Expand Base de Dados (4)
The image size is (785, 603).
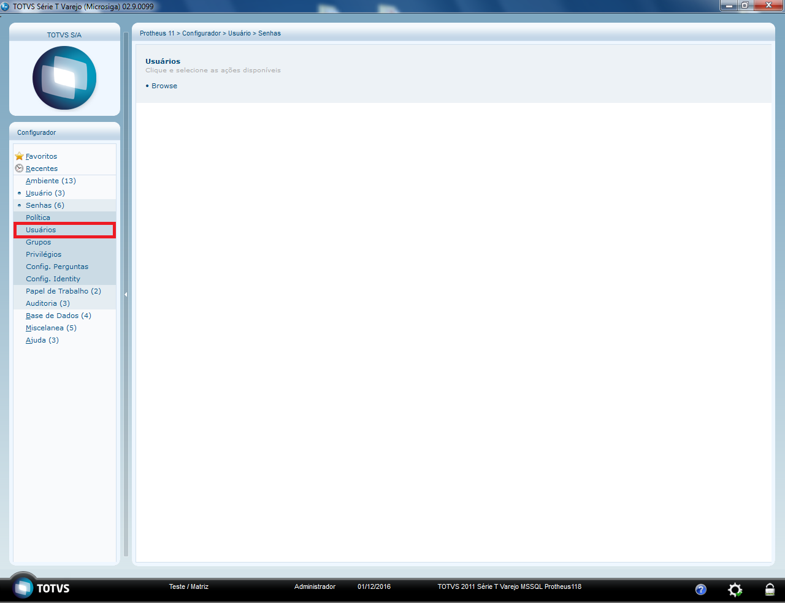(58, 316)
